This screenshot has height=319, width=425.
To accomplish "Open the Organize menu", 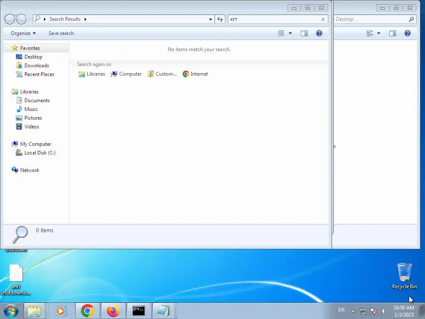I will pyautogui.click(x=23, y=33).
